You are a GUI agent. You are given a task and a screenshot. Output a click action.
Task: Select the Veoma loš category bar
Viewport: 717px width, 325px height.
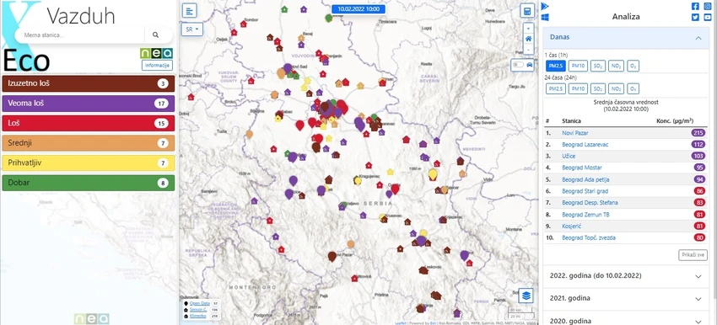89,104
